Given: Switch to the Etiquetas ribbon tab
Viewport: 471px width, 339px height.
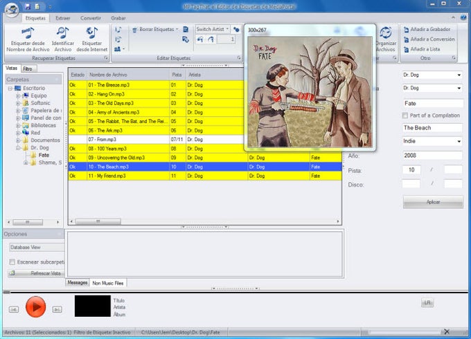Looking at the screenshot, I should point(35,18).
